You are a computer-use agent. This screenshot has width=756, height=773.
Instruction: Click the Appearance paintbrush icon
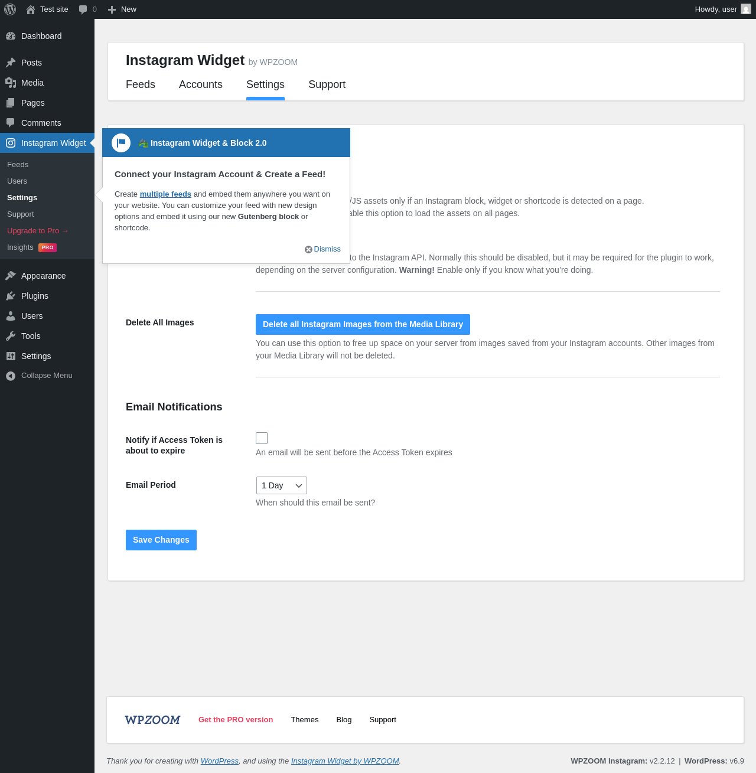click(x=11, y=276)
